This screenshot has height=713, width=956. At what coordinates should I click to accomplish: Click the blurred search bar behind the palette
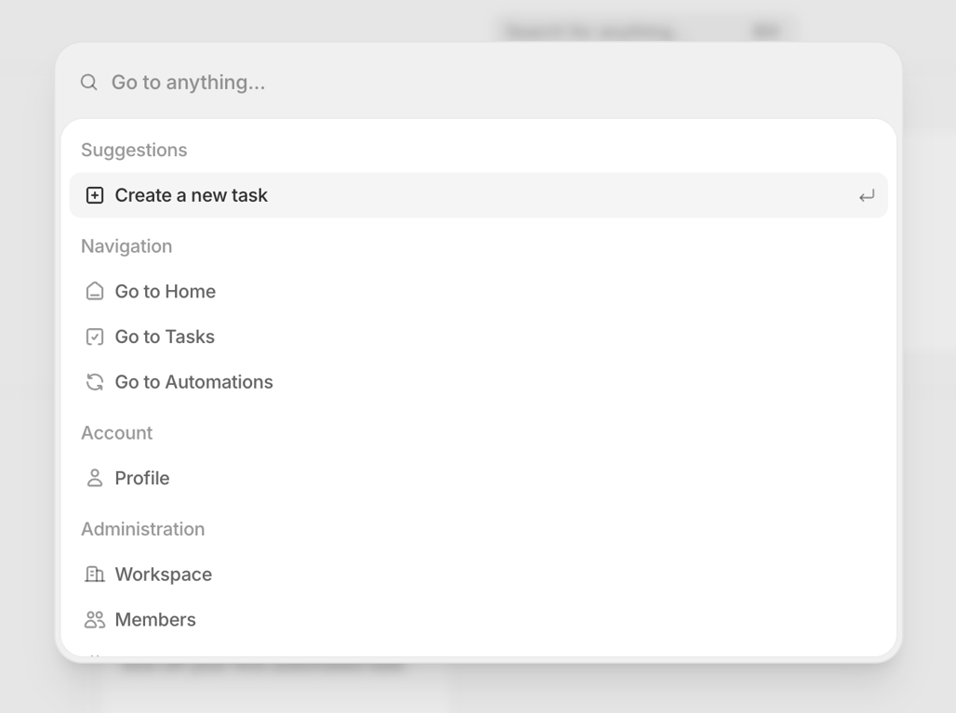point(644,30)
